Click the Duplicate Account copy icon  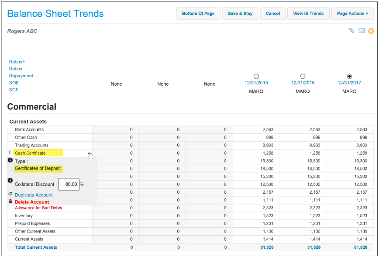(10, 194)
